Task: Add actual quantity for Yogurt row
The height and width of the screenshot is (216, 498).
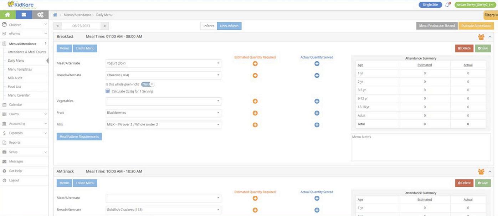Action: point(317,64)
